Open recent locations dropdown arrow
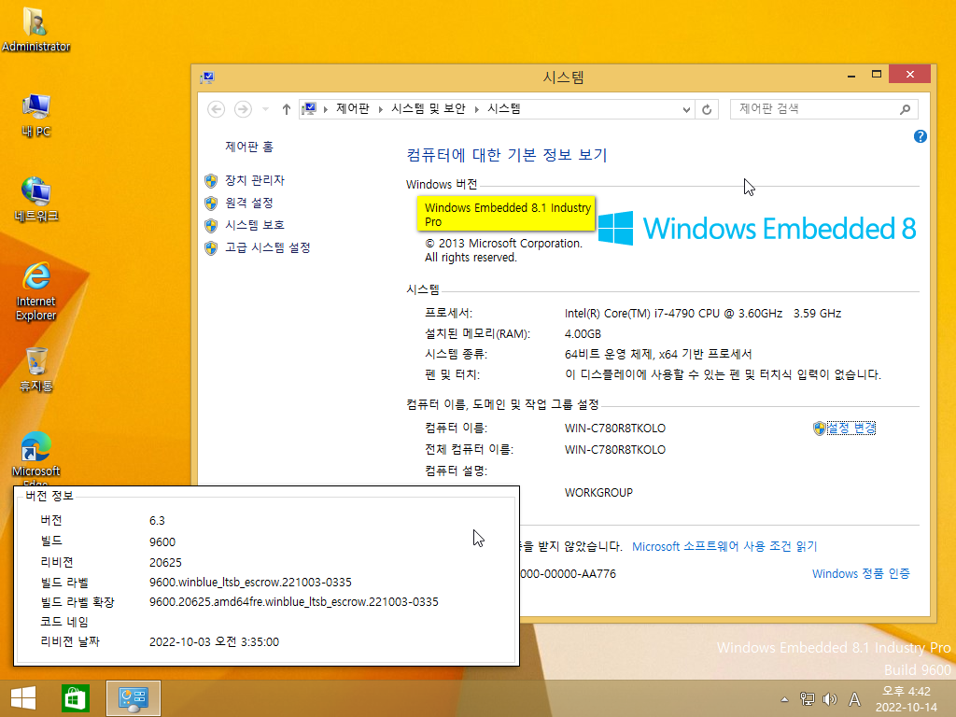 coord(265,109)
